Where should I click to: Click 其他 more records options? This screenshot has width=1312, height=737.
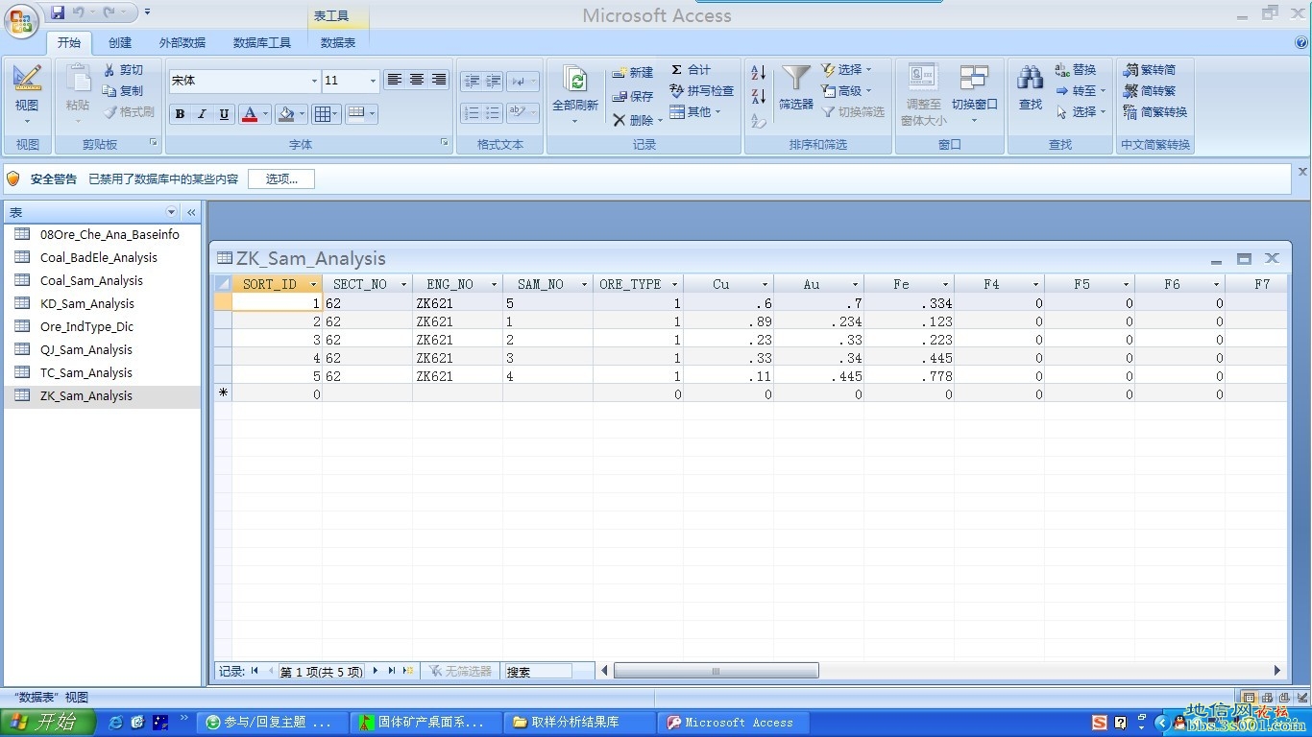click(695, 111)
